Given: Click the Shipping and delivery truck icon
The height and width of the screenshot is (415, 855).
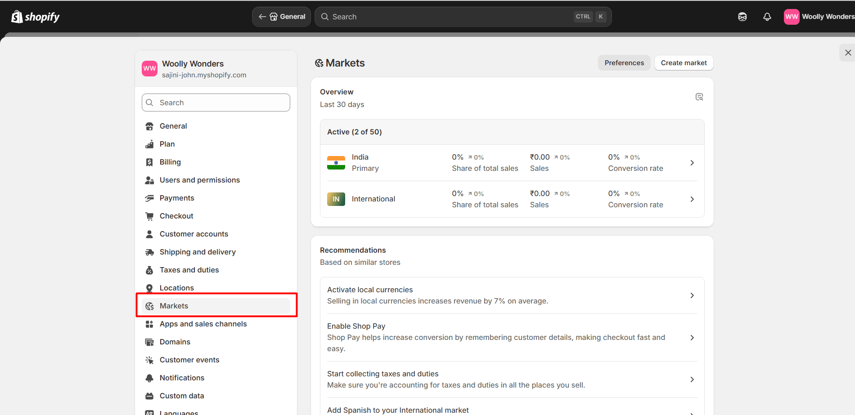Looking at the screenshot, I should [149, 252].
